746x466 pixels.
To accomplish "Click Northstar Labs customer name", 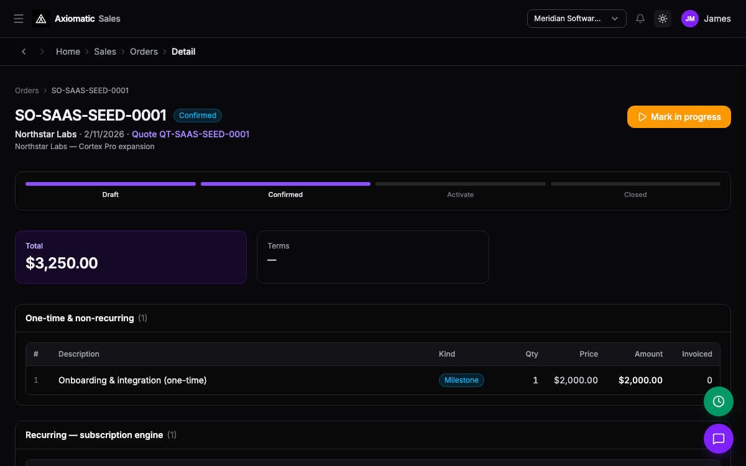I will coord(46,134).
